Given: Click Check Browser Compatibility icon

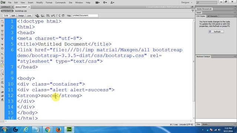Looking at the screenshot, I should pyautogui.click(x=58, y=16).
